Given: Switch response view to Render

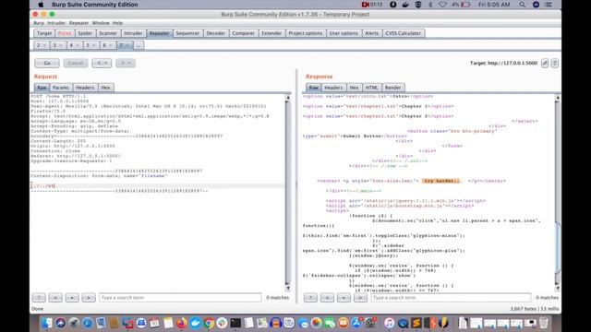Looking at the screenshot, I should click(392, 88).
